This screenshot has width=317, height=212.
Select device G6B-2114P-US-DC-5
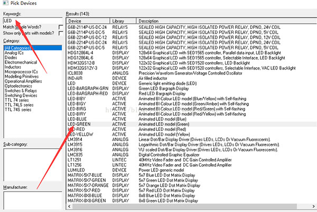[192, 32]
